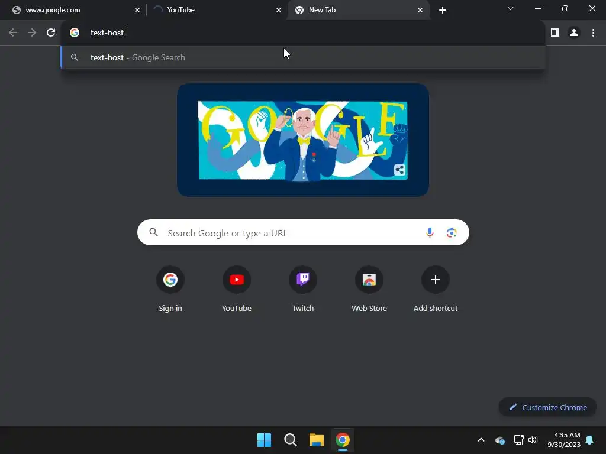This screenshot has width=606, height=454.
Task: Open the notifications bell
Action: coord(589,440)
